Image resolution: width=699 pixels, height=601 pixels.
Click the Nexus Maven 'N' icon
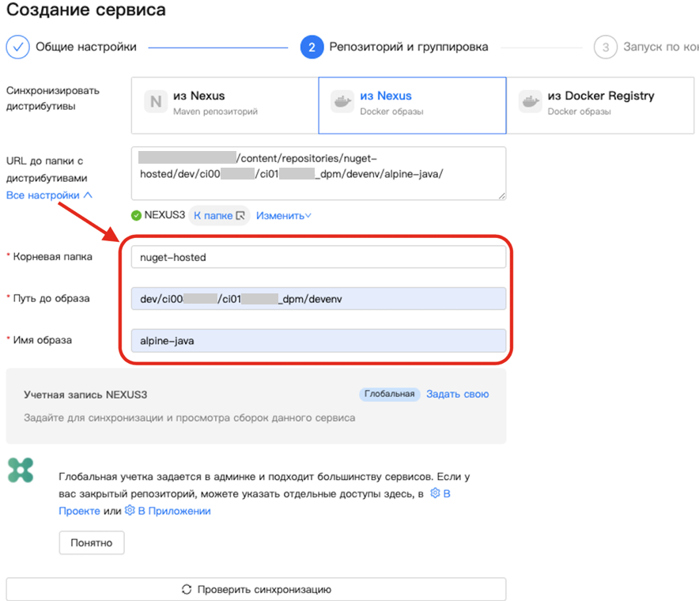[x=156, y=103]
